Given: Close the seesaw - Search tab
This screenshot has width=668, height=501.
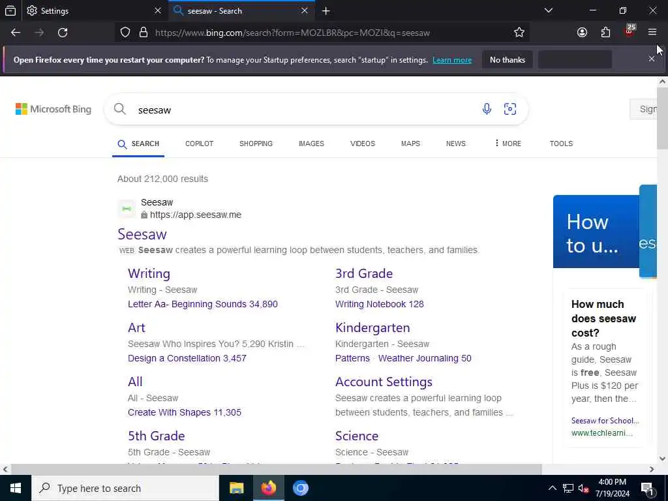Looking at the screenshot, I should point(304,11).
